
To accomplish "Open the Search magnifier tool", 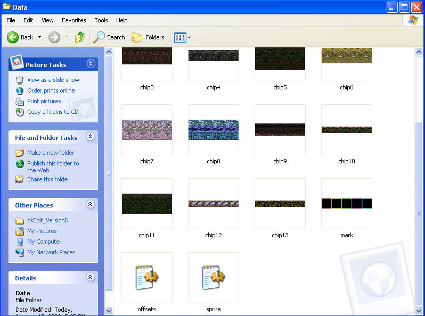I will pyautogui.click(x=99, y=37).
